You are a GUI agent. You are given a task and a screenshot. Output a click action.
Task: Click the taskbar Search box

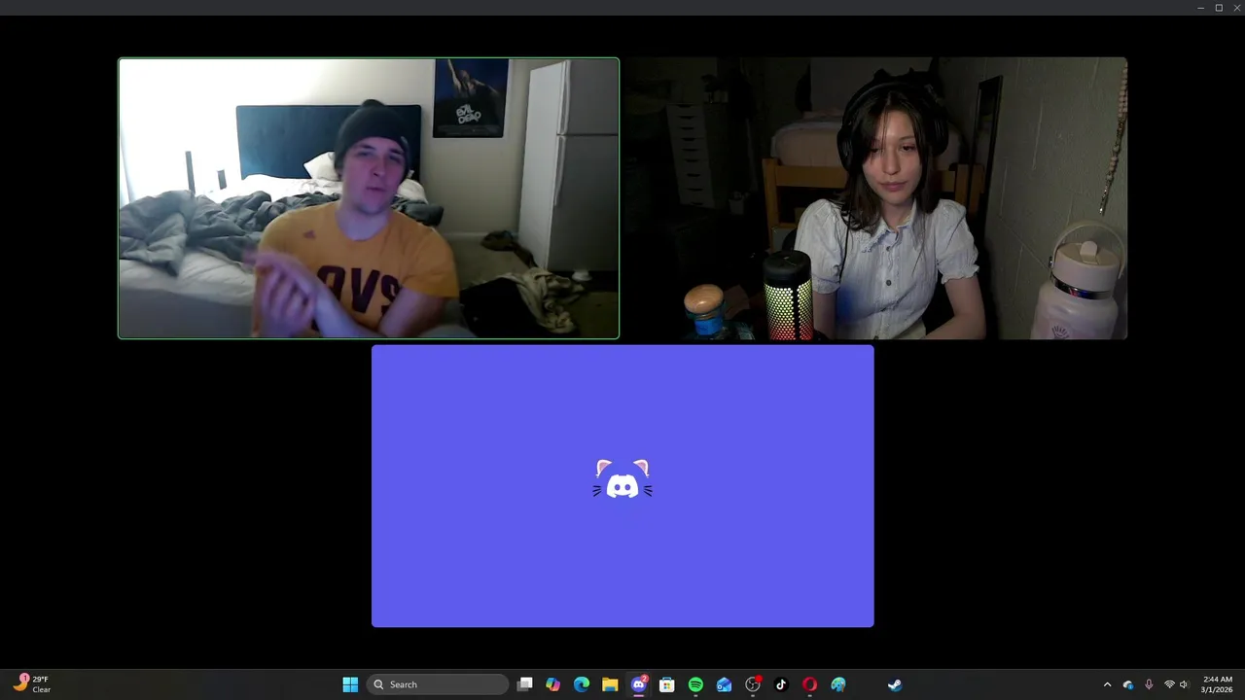pyautogui.click(x=438, y=684)
